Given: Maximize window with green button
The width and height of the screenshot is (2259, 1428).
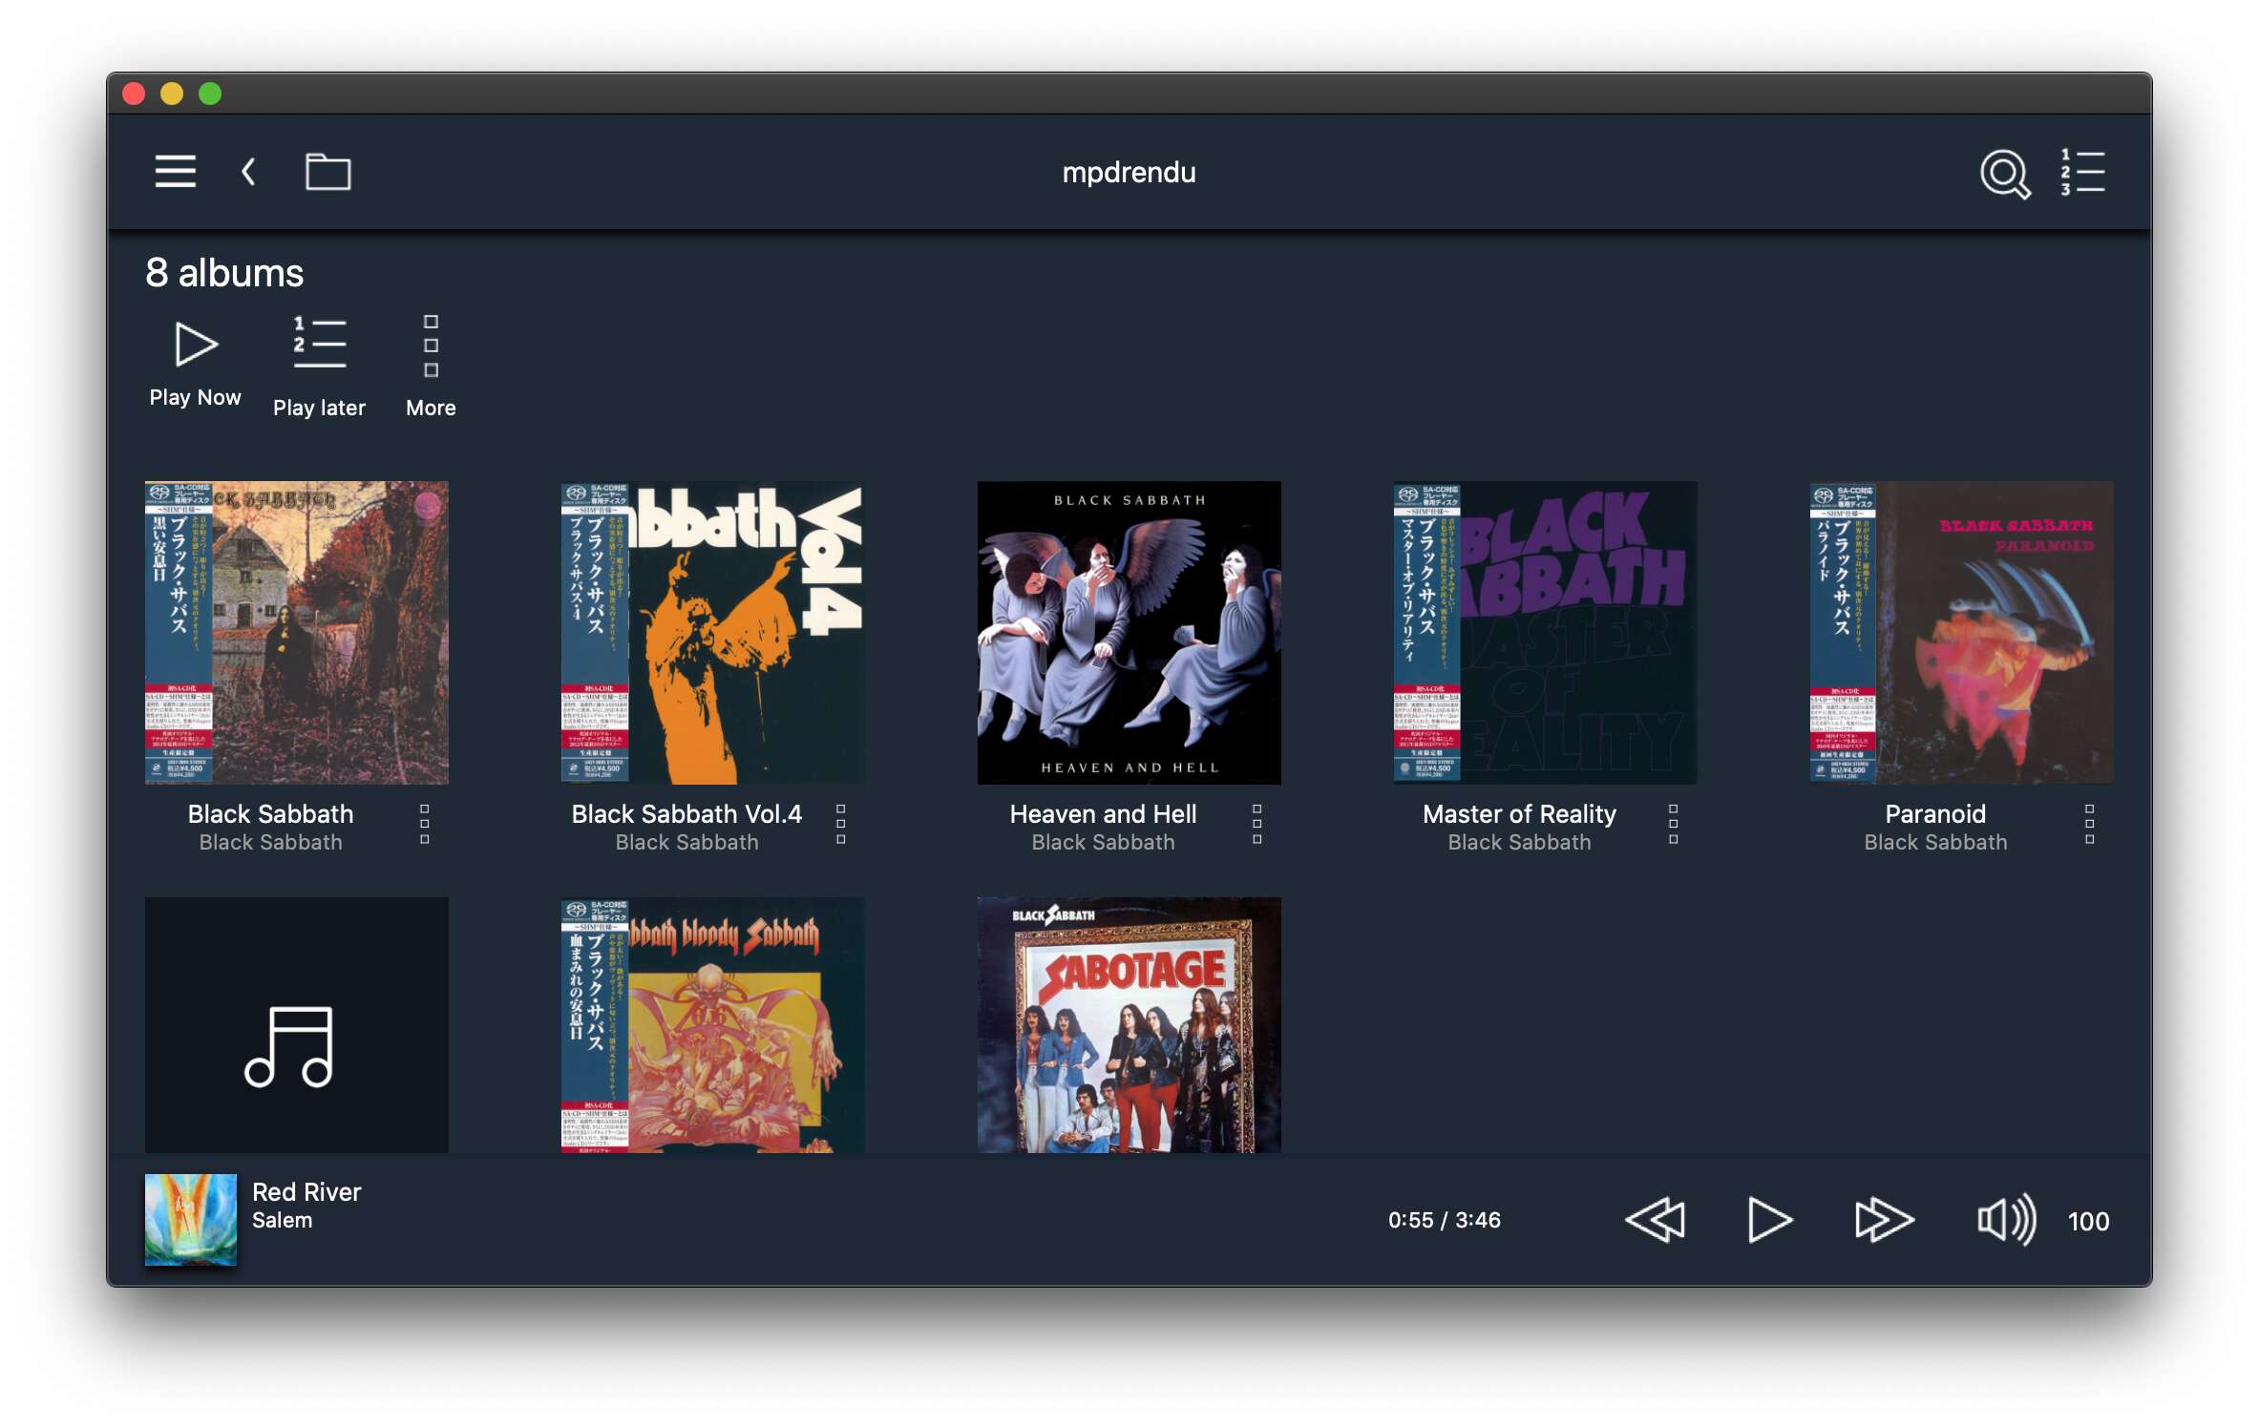Looking at the screenshot, I should (210, 94).
